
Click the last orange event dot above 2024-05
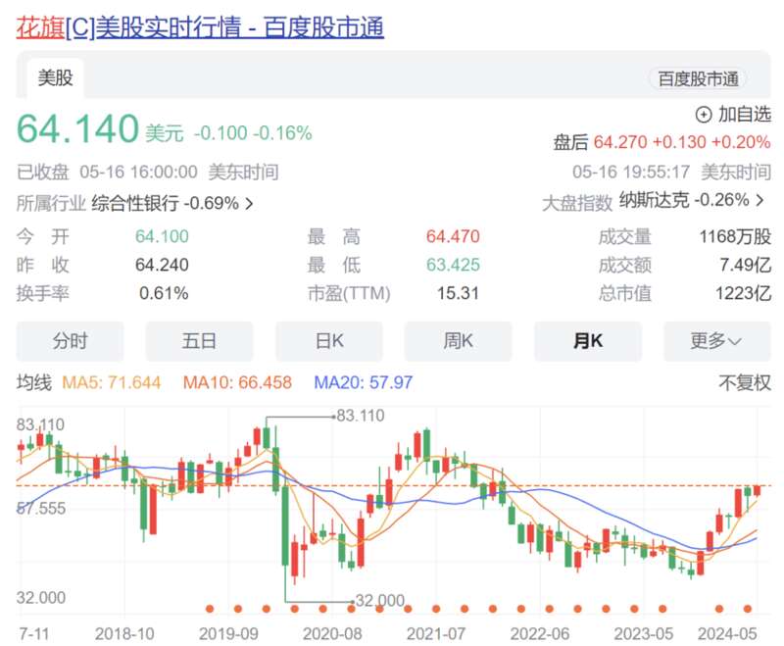point(748,609)
